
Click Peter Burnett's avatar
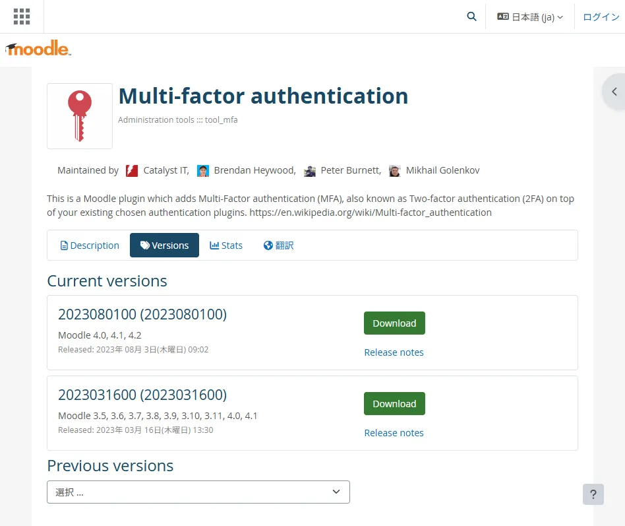[310, 171]
